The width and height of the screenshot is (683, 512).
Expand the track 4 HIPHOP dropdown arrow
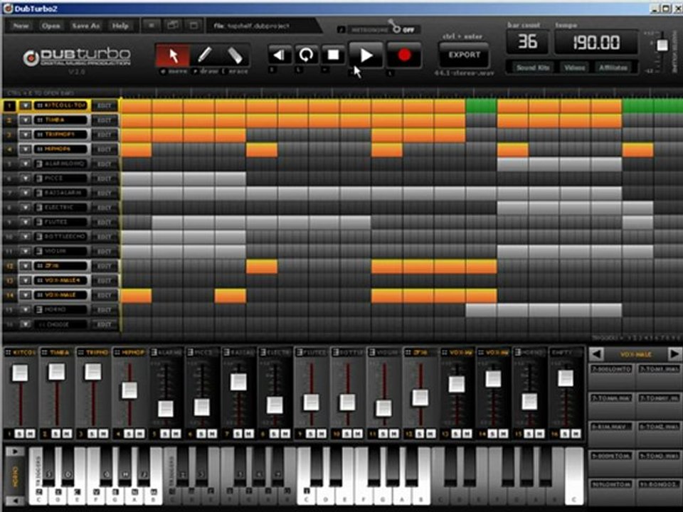click(x=26, y=149)
